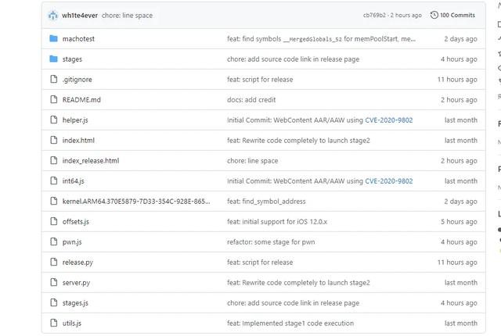Open 'chore: add source code link' commit for stages.js

pos(293,303)
